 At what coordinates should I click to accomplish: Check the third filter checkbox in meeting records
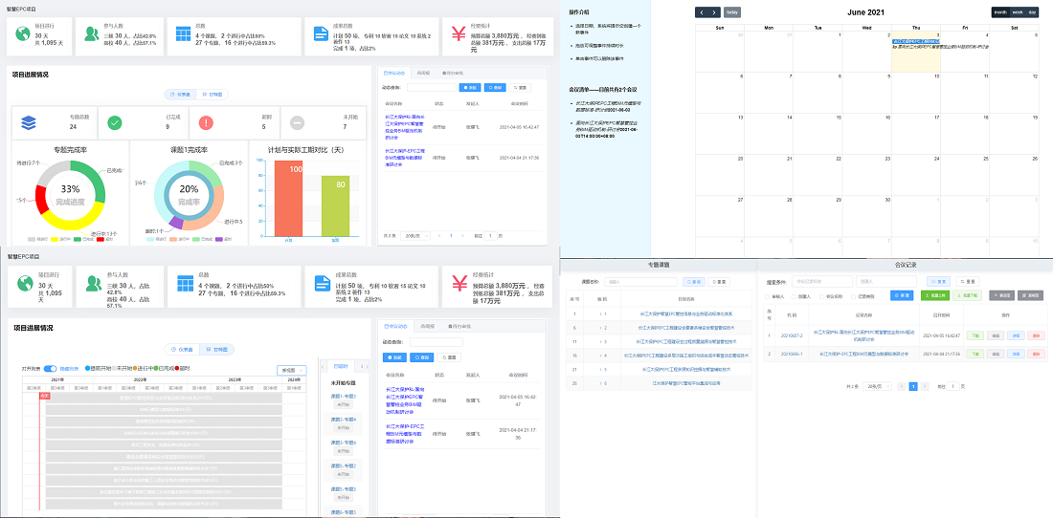(x=822, y=296)
